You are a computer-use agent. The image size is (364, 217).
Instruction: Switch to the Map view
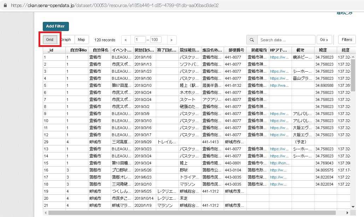[81, 40]
